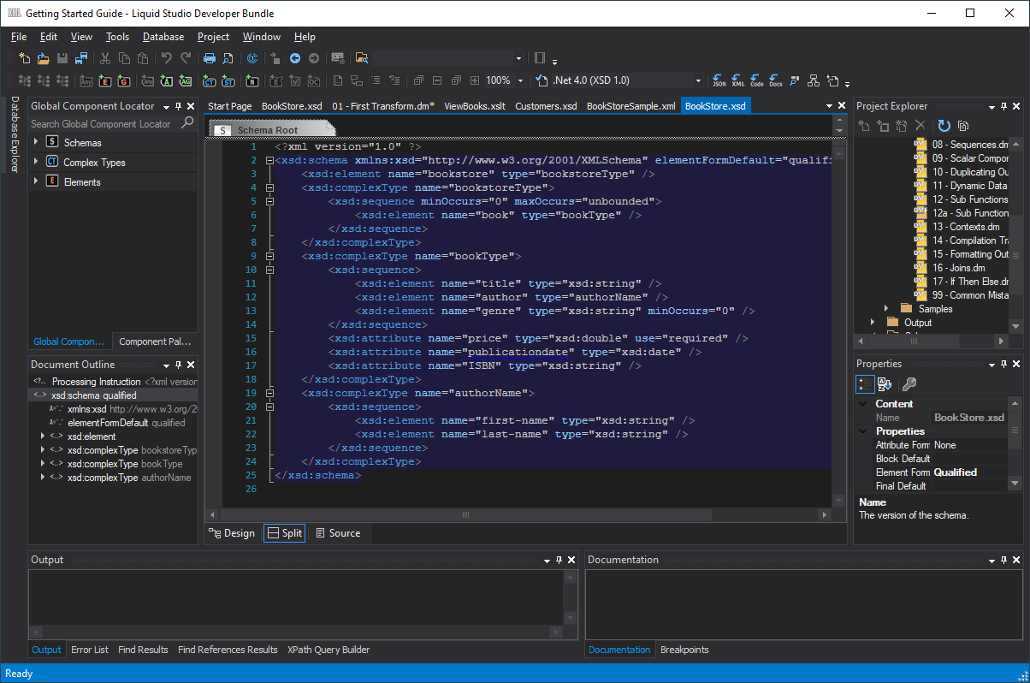
Task: Click the Find in Files folder icon
Action: coord(362,58)
